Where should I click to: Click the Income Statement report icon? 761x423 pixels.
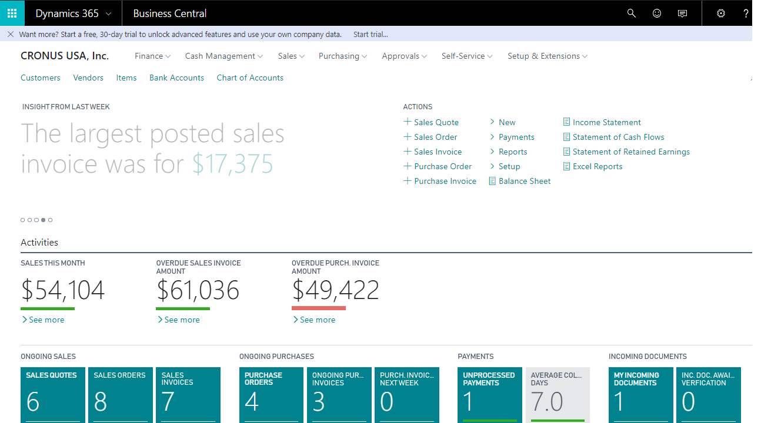click(566, 122)
